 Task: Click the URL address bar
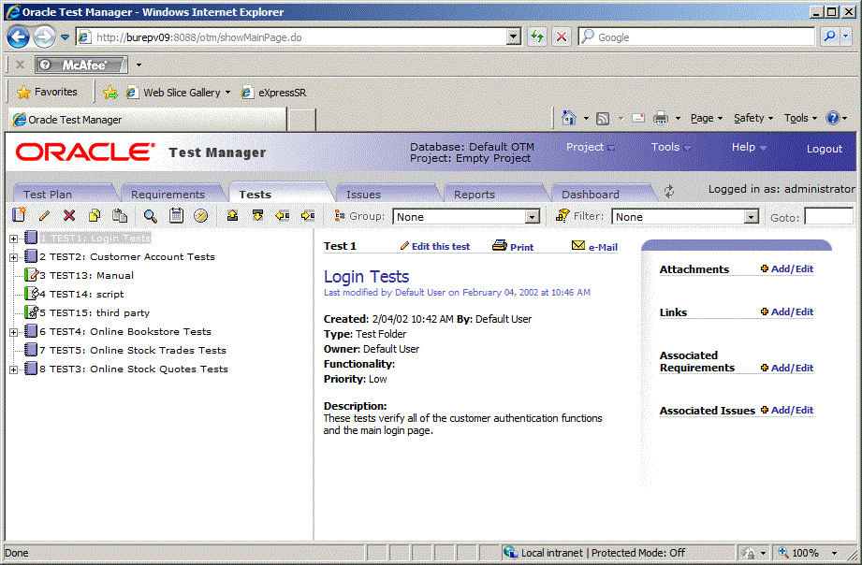pos(300,36)
